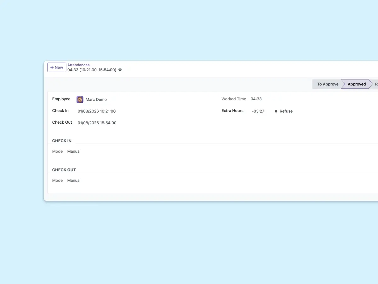Viewport: 378px width, 284px height.
Task: Set status to To Approve
Action: point(327,84)
